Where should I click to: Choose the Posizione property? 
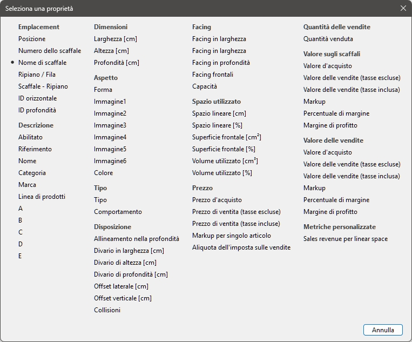pyautogui.click(x=32, y=39)
